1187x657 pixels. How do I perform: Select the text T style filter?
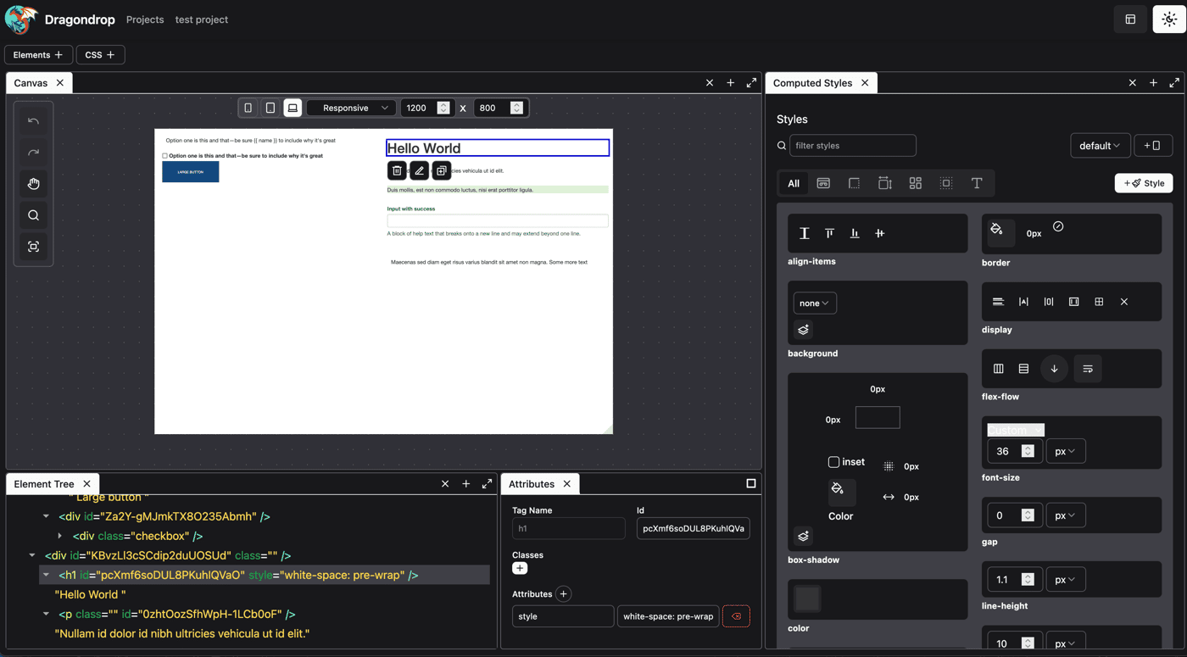click(x=977, y=183)
